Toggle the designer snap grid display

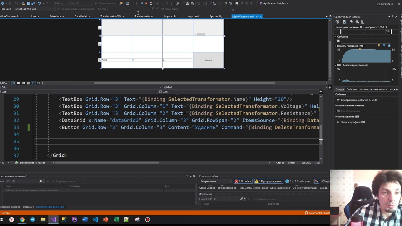pos(19,83)
